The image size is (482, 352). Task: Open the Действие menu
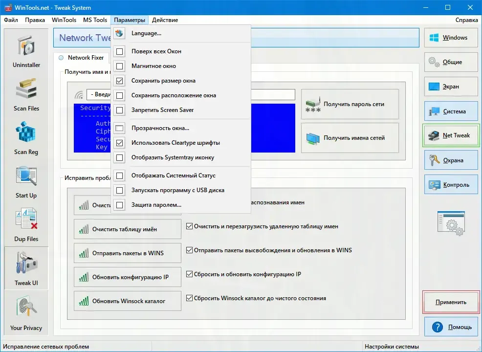[x=165, y=20]
